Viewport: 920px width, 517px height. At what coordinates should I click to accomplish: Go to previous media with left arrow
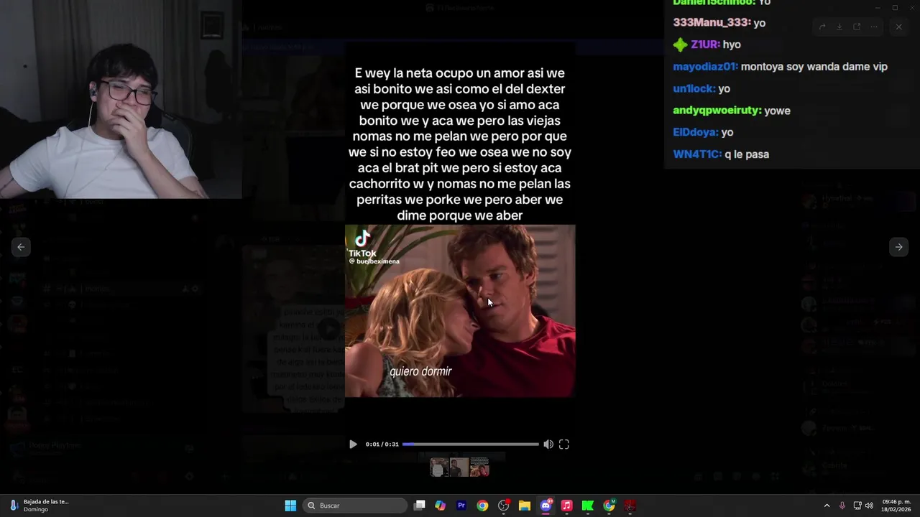point(21,247)
